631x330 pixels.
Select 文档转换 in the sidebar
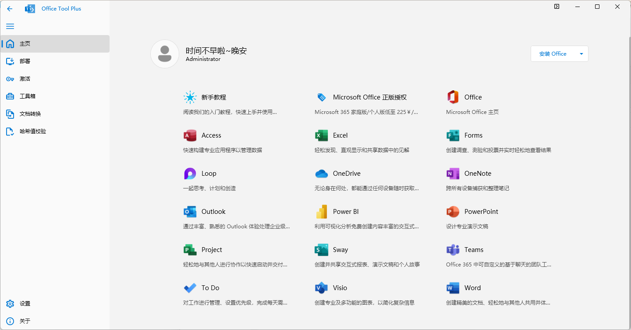[x=55, y=114]
